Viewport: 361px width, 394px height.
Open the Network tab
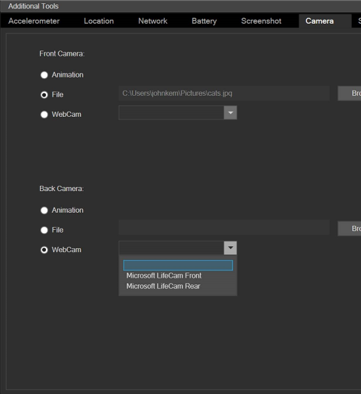[153, 21]
